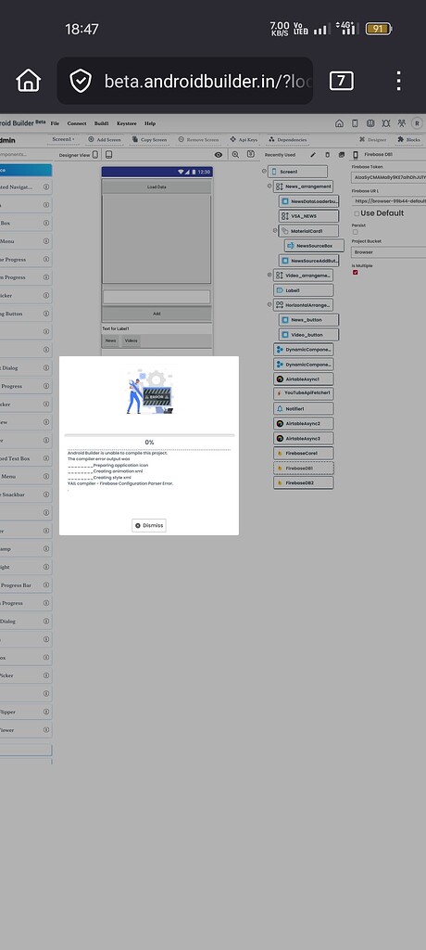Image resolution: width=426 pixels, height=950 pixels.
Task: Tap the browser home icon
Action: pyautogui.click(x=28, y=81)
